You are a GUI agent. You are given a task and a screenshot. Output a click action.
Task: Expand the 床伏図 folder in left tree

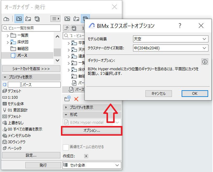click(x=8, y=42)
